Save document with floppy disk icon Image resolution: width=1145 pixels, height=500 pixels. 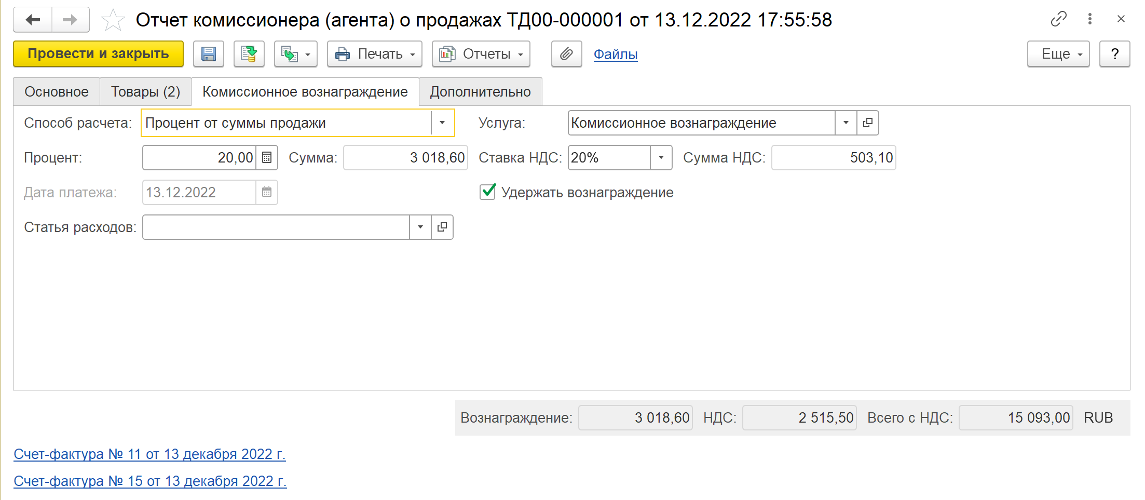pyautogui.click(x=209, y=54)
